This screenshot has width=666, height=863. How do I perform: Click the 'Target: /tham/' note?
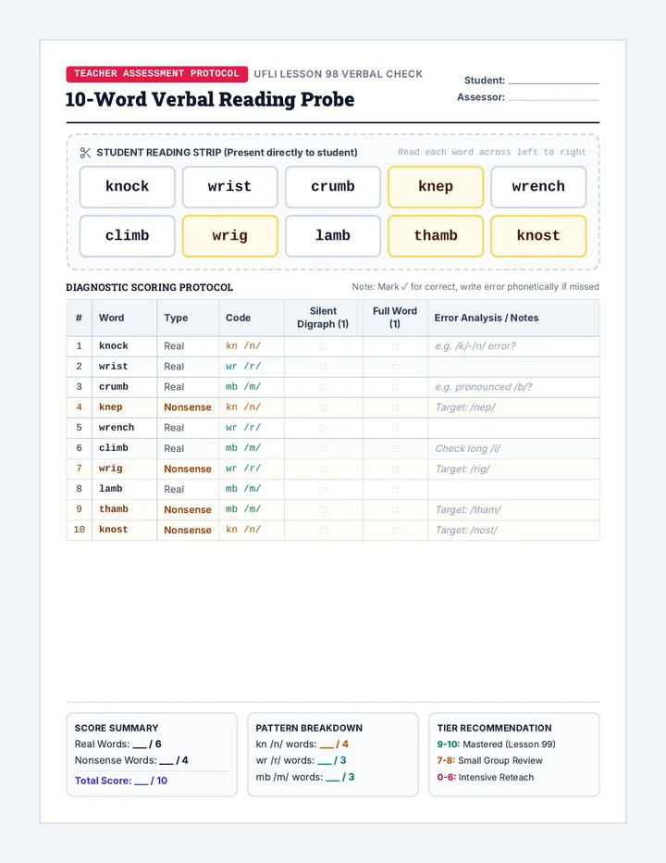point(468,509)
